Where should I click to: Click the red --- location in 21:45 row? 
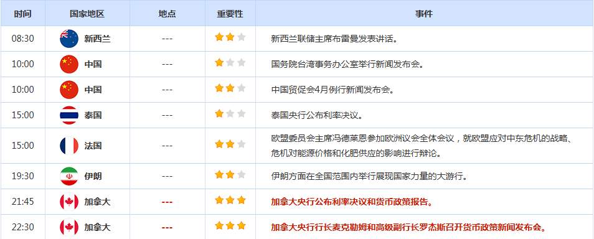167,202
